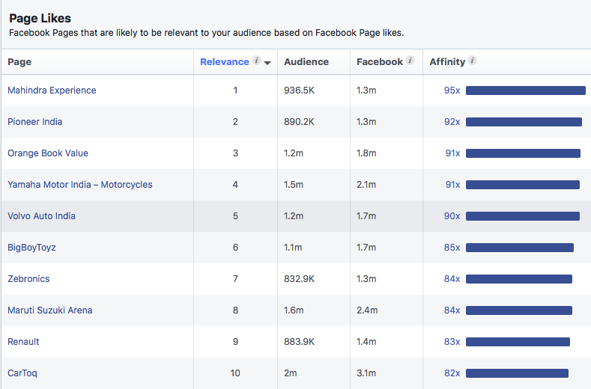Sort table by Relevance column header
The height and width of the screenshot is (389, 591).
(225, 62)
